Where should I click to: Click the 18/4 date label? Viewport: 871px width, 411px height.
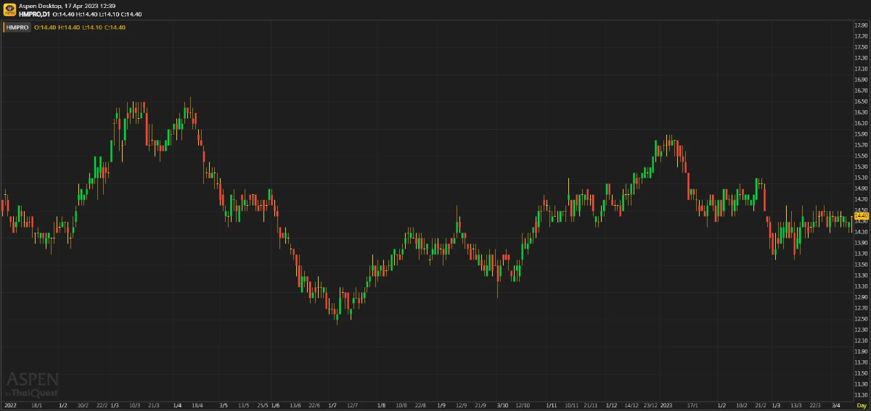197,405
